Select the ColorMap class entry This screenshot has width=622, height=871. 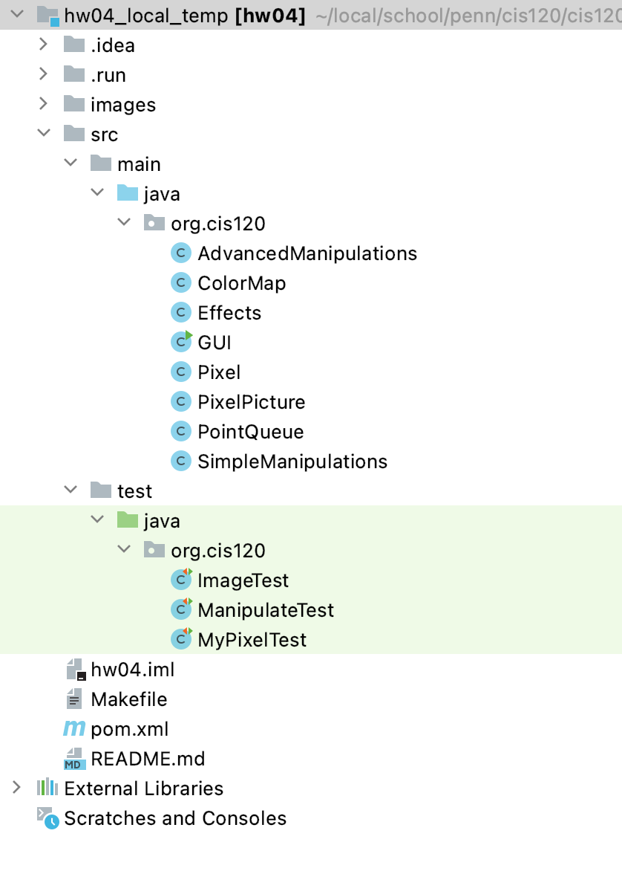point(241,283)
